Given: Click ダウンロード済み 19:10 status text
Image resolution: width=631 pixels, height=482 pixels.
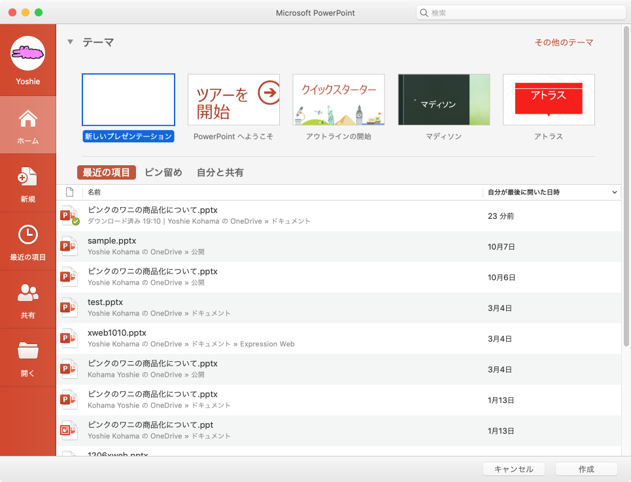Looking at the screenshot, I should pyautogui.click(x=124, y=221).
